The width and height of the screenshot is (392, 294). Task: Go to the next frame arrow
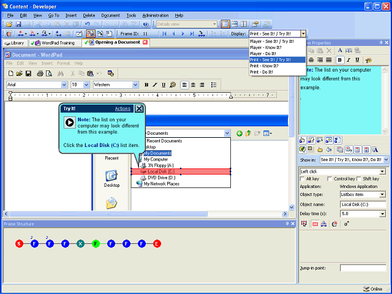coord(183,34)
